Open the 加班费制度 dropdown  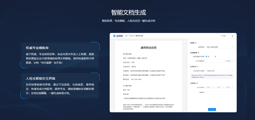click(220, 47)
